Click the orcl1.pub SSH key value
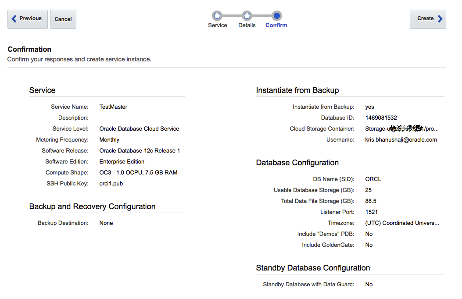The image size is (462, 299). point(111,184)
